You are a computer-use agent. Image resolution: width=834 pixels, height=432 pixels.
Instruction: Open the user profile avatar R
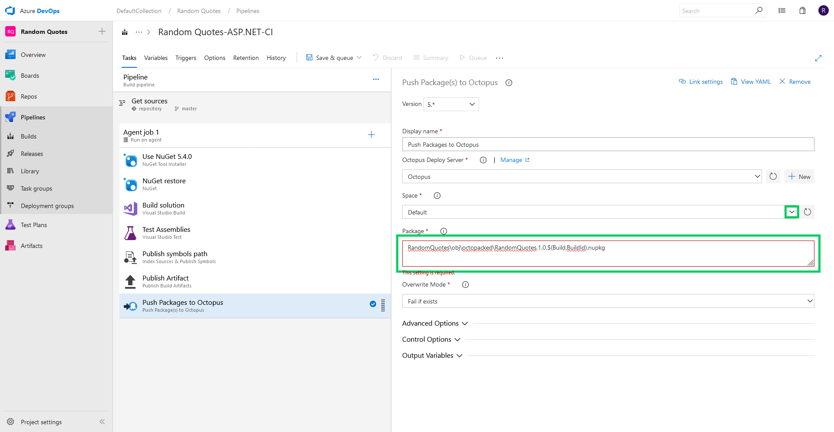pyautogui.click(x=823, y=10)
